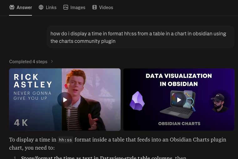Click the chevron next to Completed 4 steps

pos(52,61)
